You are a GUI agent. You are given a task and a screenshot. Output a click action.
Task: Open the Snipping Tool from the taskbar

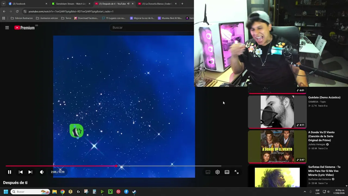click(x=86, y=192)
